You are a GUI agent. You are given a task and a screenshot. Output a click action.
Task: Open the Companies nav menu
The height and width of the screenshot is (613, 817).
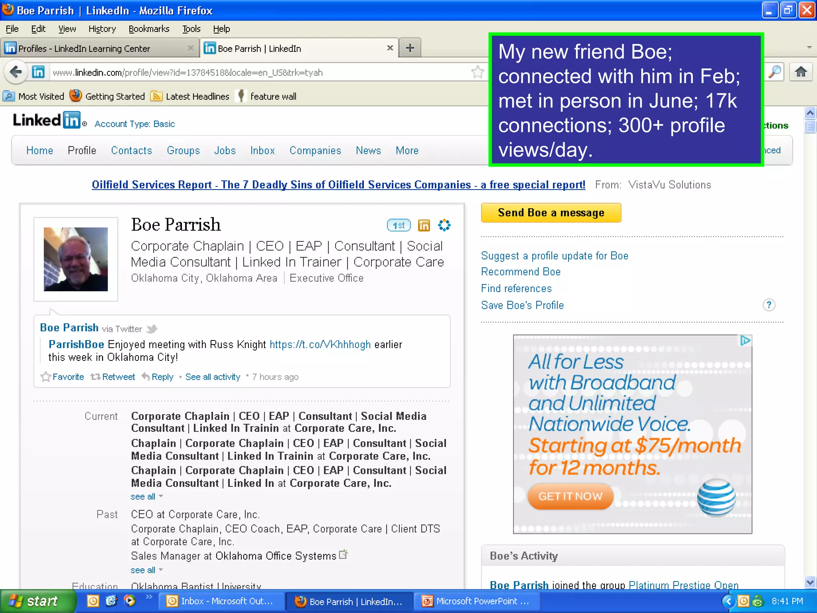coord(315,150)
